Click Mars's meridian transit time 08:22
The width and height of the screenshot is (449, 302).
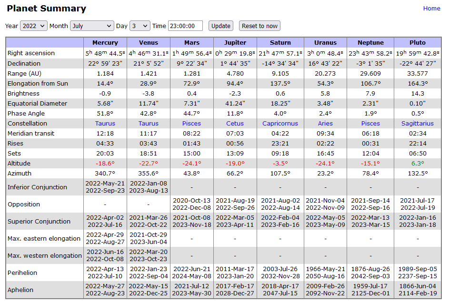tap(192, 133)
